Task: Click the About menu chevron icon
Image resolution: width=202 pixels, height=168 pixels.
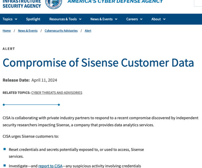Action: pos(164,19)
